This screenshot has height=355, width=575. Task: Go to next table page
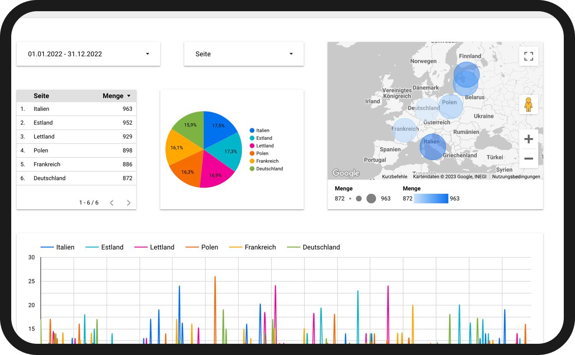click(129, 203)
